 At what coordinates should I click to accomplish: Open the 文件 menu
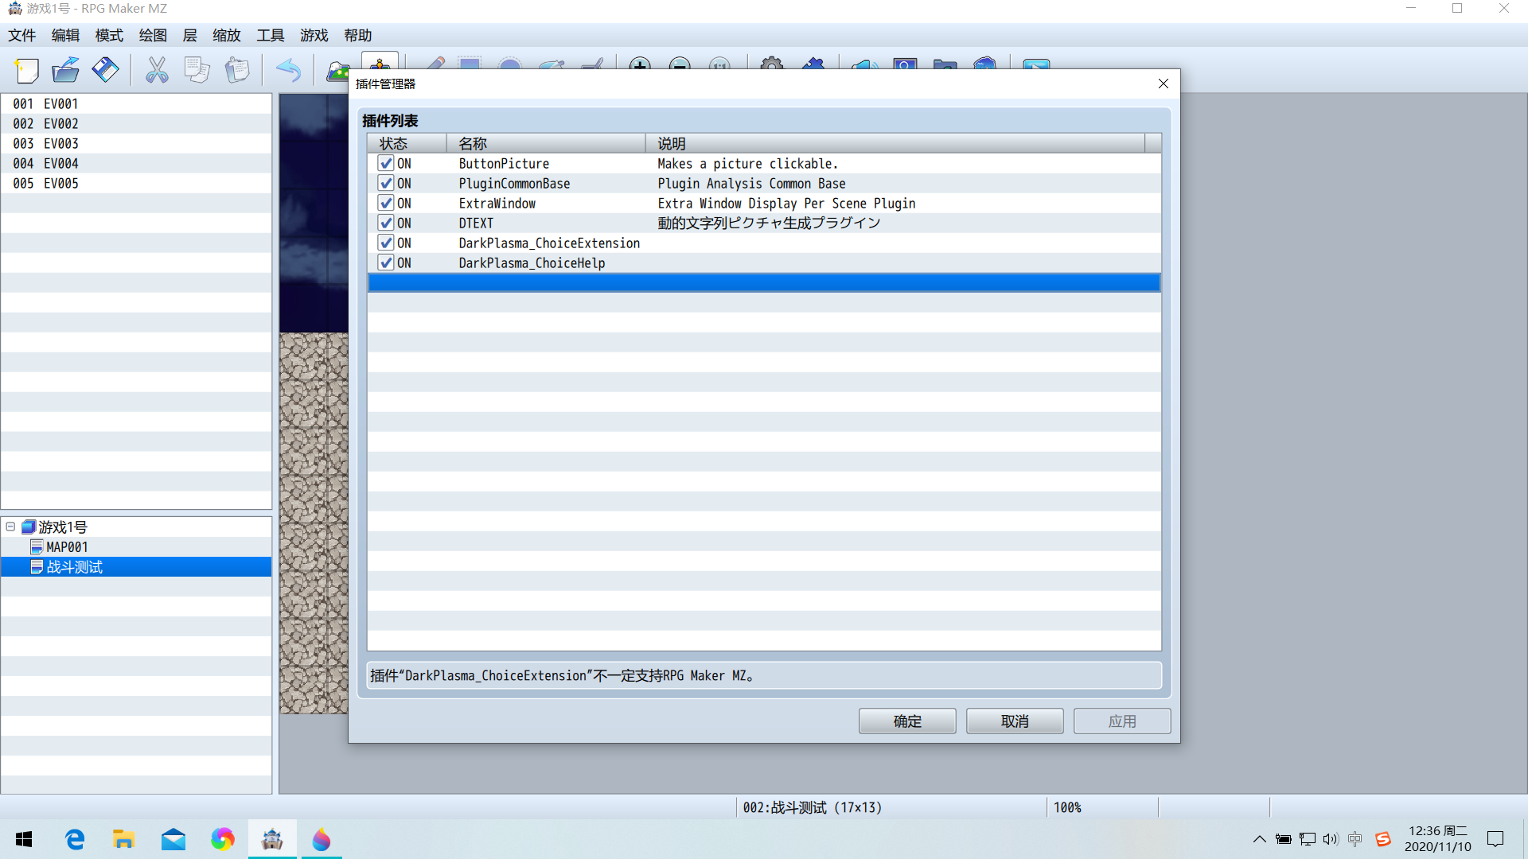point(22,35)
